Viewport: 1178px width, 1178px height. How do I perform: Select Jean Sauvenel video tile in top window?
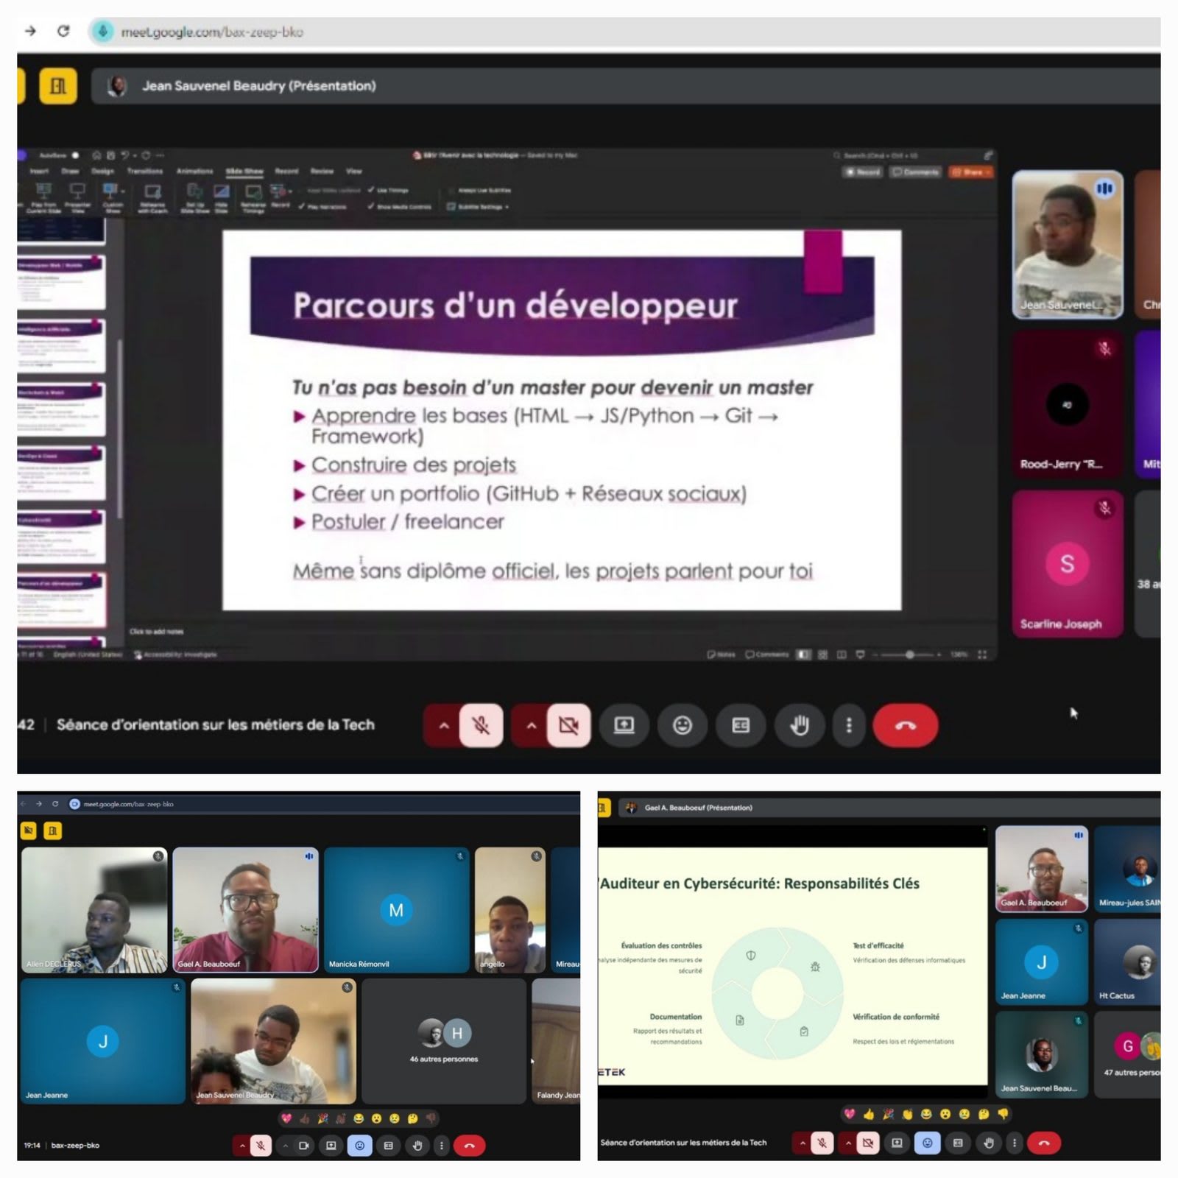[1068, 244]
